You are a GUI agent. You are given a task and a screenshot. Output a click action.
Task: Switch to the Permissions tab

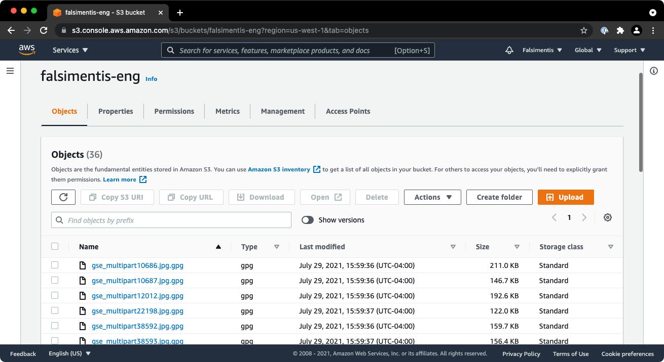click(x=174, y=111)
